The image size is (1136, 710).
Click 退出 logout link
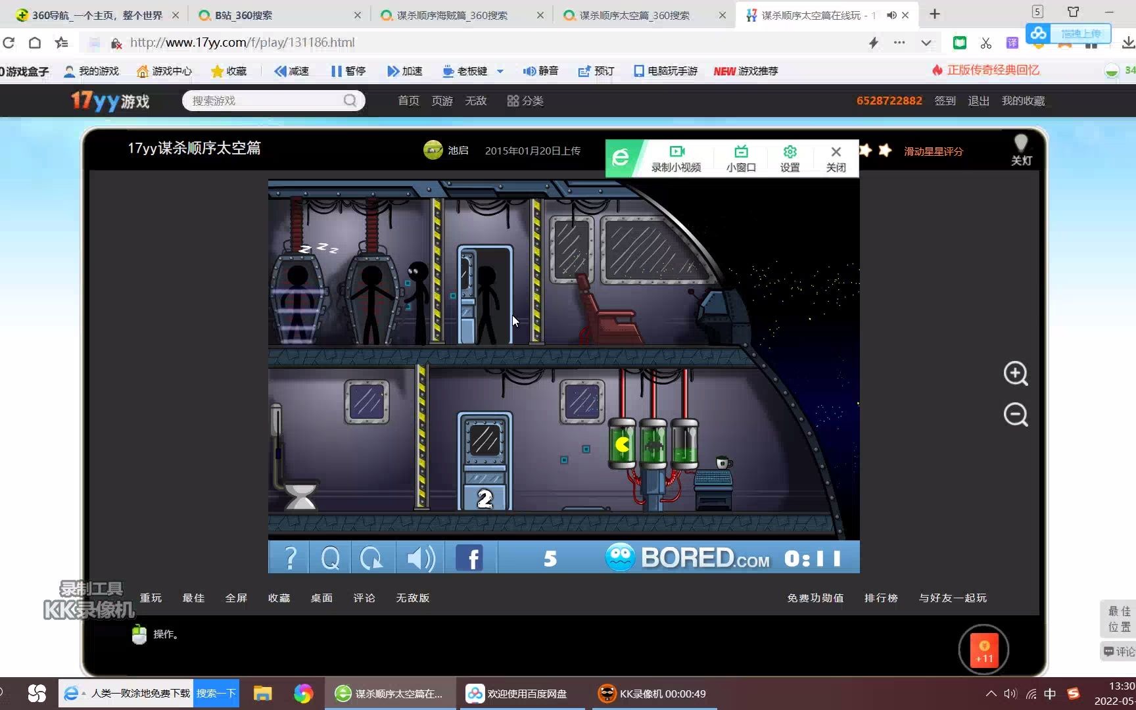click(x=978, y=101)
